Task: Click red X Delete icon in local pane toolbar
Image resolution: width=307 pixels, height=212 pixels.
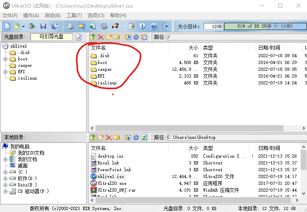Action: (x=109, y=138)
